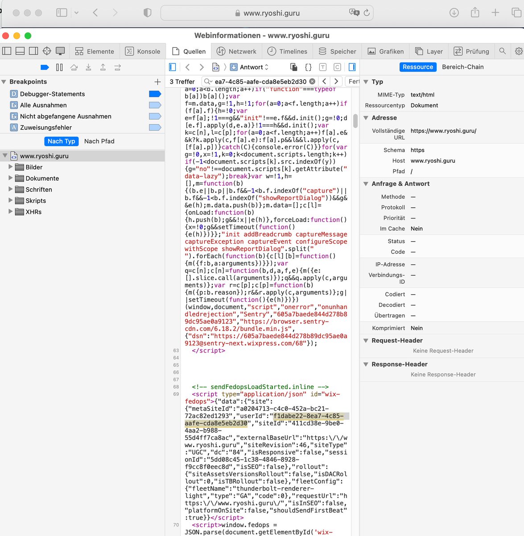Toggle Alle Ausnahmen breakpoint

coord(155,105)
